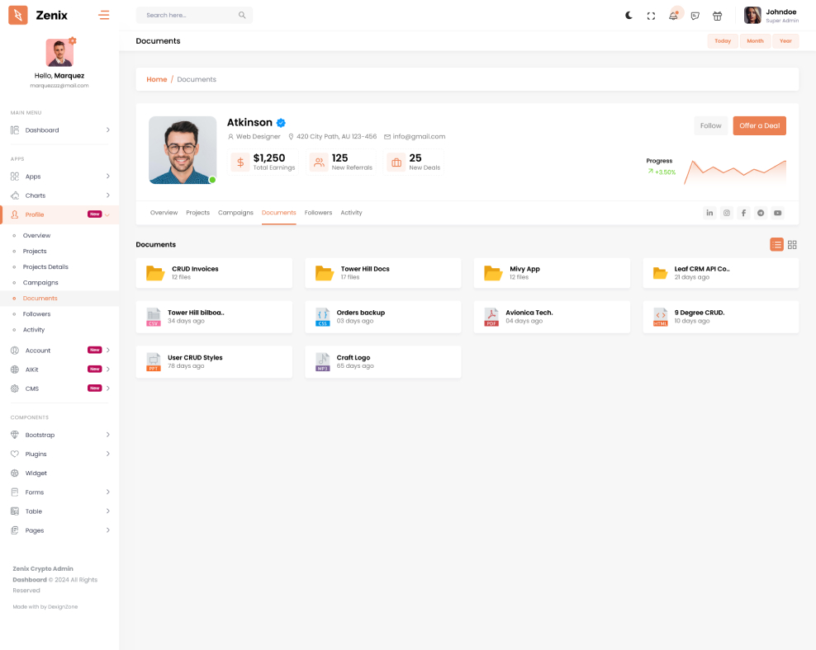Switch documents to grid view
Viewport: 816px width, 650px height.
[x=792, y=244]
